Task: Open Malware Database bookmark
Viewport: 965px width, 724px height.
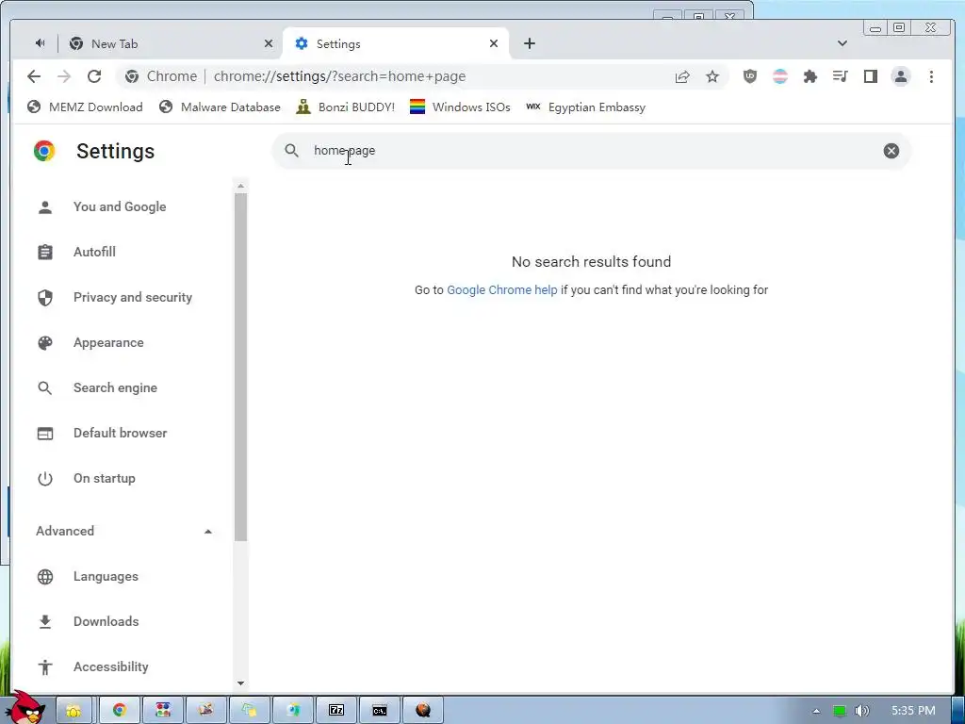Action: click(x=220, y=107)
